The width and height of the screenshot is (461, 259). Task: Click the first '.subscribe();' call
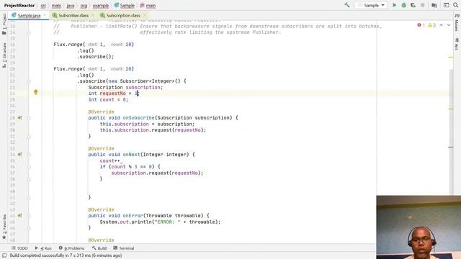tap(95, 57)
